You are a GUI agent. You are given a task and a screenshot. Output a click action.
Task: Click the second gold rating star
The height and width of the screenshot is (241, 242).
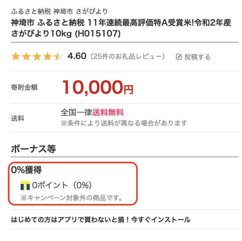pos(26,56)
